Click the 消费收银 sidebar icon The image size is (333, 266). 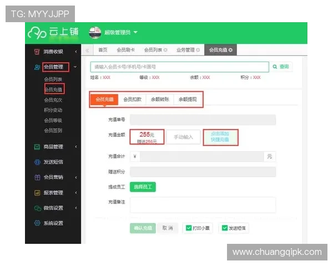point(37,52)
